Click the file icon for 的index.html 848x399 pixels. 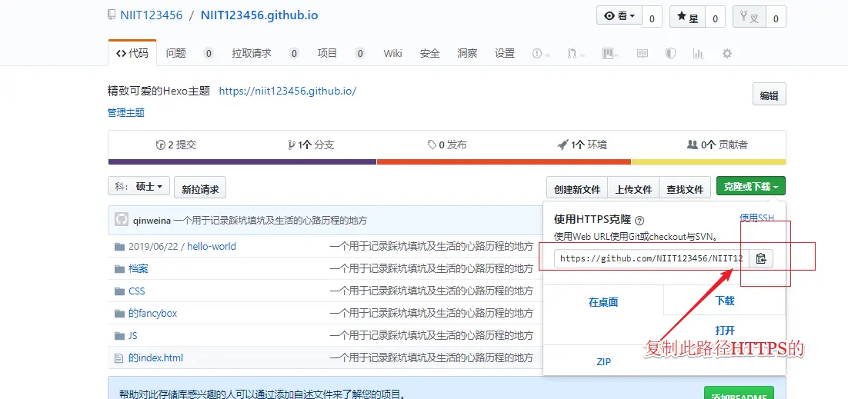(x=119, y=358)
